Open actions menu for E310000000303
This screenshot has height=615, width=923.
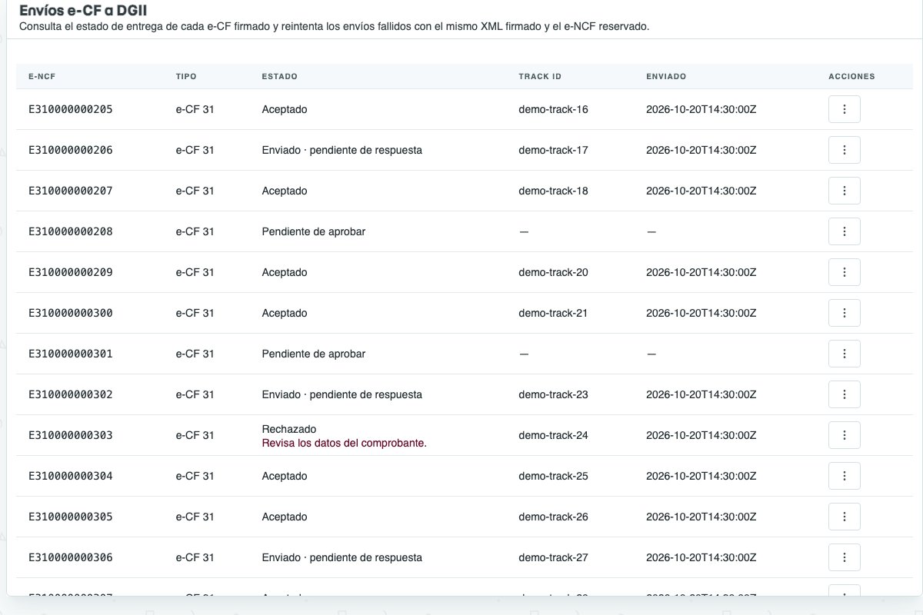pyautogui.click(x=844, y=435)
